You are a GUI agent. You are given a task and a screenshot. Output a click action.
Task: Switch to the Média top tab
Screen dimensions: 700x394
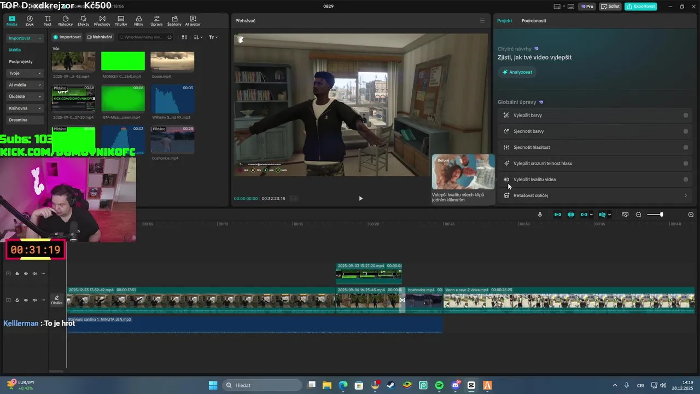(11, 21)
